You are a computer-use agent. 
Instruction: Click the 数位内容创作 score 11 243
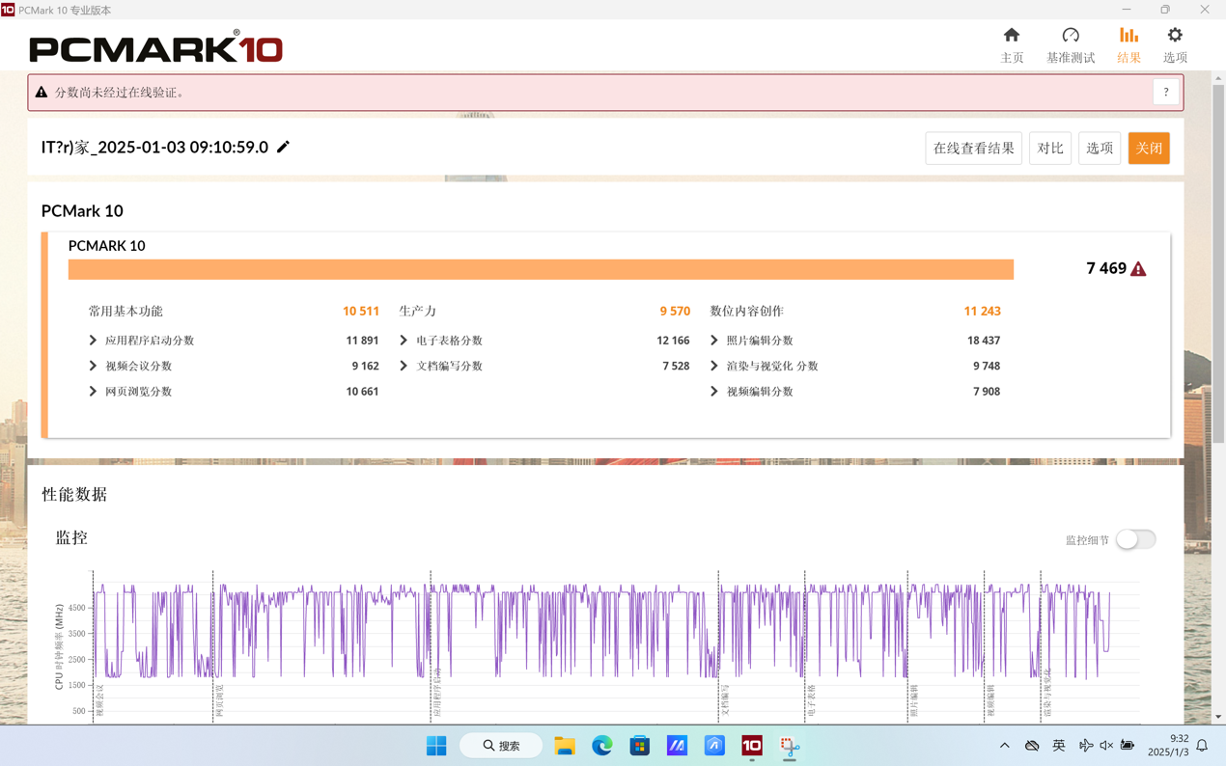coord(982,312)
